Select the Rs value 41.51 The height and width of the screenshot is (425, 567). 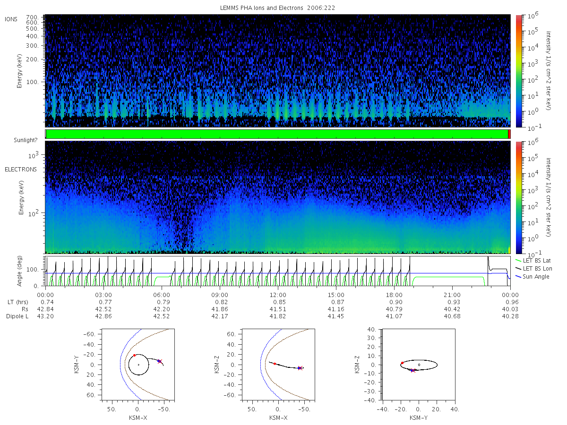point(278,309)
